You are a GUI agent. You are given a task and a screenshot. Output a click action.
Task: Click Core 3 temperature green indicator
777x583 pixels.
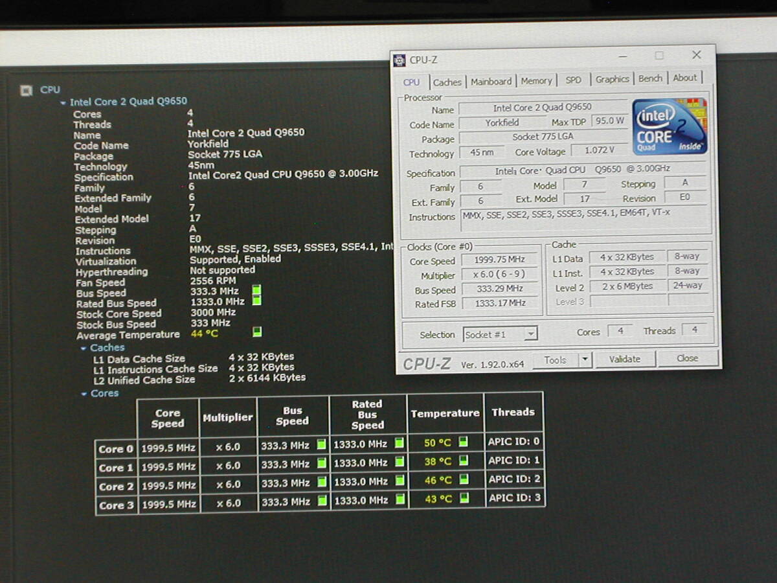pyautogui.click(x=464, y=499)
